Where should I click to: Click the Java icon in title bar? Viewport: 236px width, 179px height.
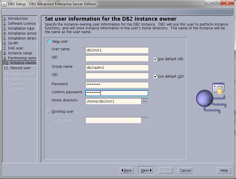pos(4,4)
